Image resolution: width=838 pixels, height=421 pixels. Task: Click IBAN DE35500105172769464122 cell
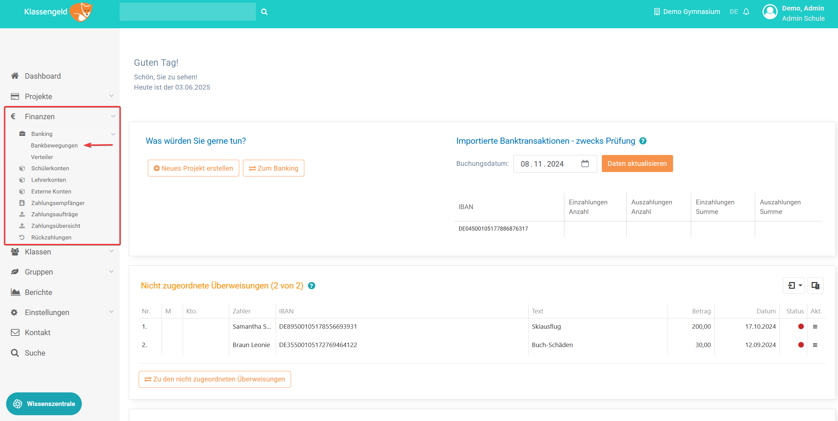tap(318, 345)
